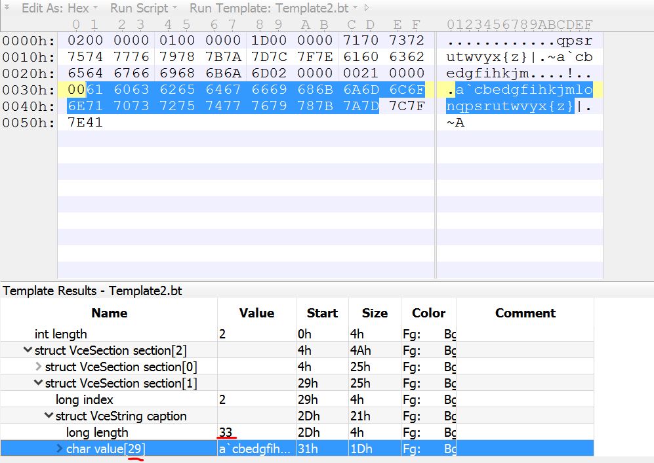This screenshot has height=463, width=654.
Task: Click ASCII text ~A in row 0050h
Action: tap(455, 122)
